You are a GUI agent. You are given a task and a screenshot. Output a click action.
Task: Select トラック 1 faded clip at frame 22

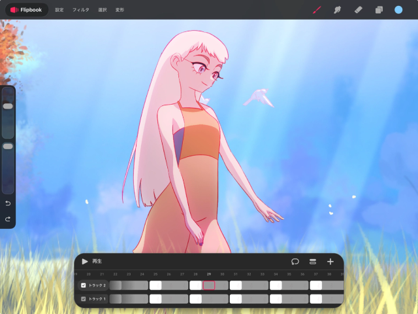coord(116,299)
